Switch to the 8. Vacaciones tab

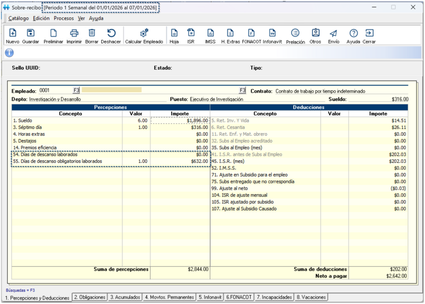click(311, 297)
